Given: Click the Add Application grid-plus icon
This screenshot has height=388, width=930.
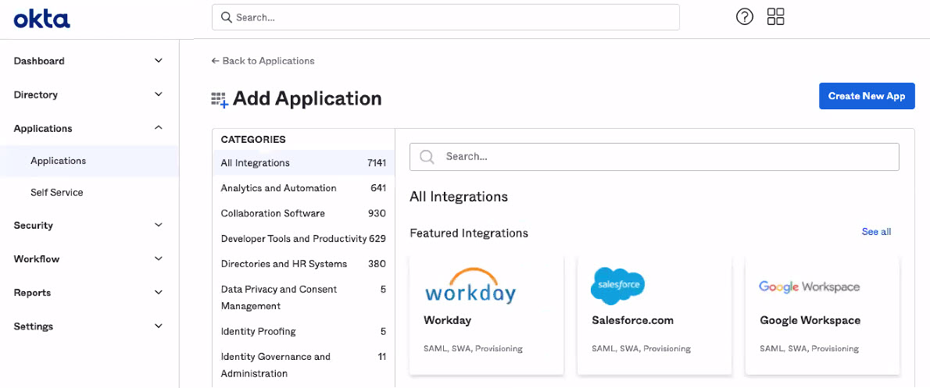Looking at the screenshot, I should [x=220, y=99].
